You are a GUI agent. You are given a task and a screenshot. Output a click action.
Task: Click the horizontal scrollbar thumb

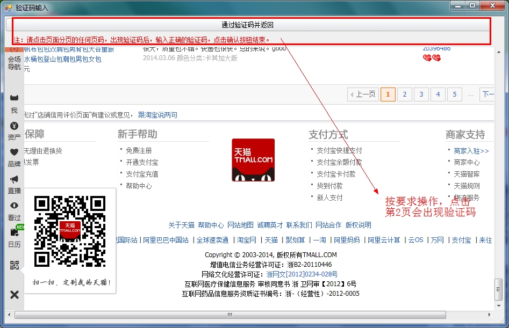[230, 315]
